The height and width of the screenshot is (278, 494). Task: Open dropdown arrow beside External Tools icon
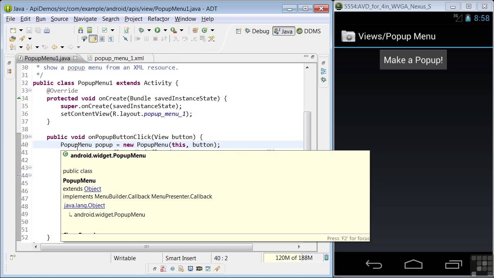[181, 31]
